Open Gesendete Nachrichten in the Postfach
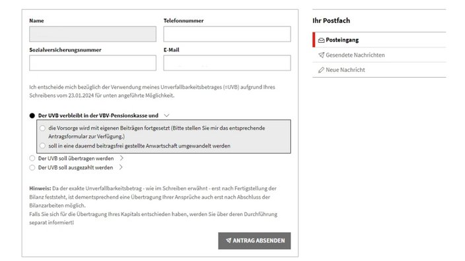465x261 pixels. (379, 55)
